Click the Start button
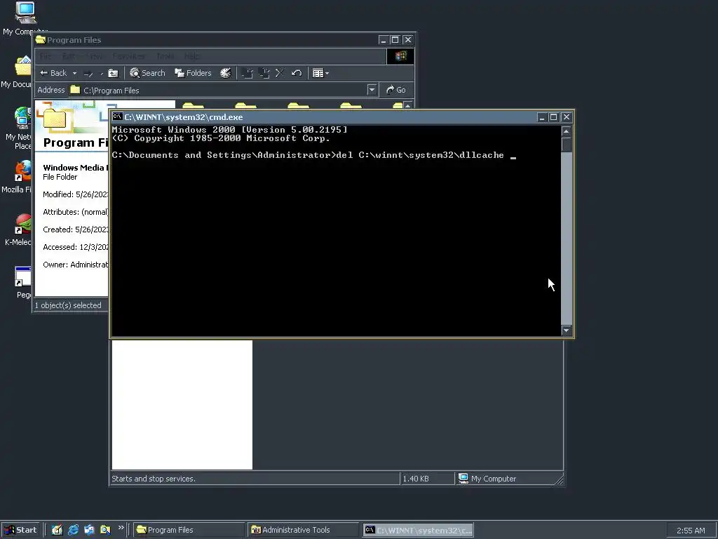Screen dimensions: 718x539 coord(20,530)
